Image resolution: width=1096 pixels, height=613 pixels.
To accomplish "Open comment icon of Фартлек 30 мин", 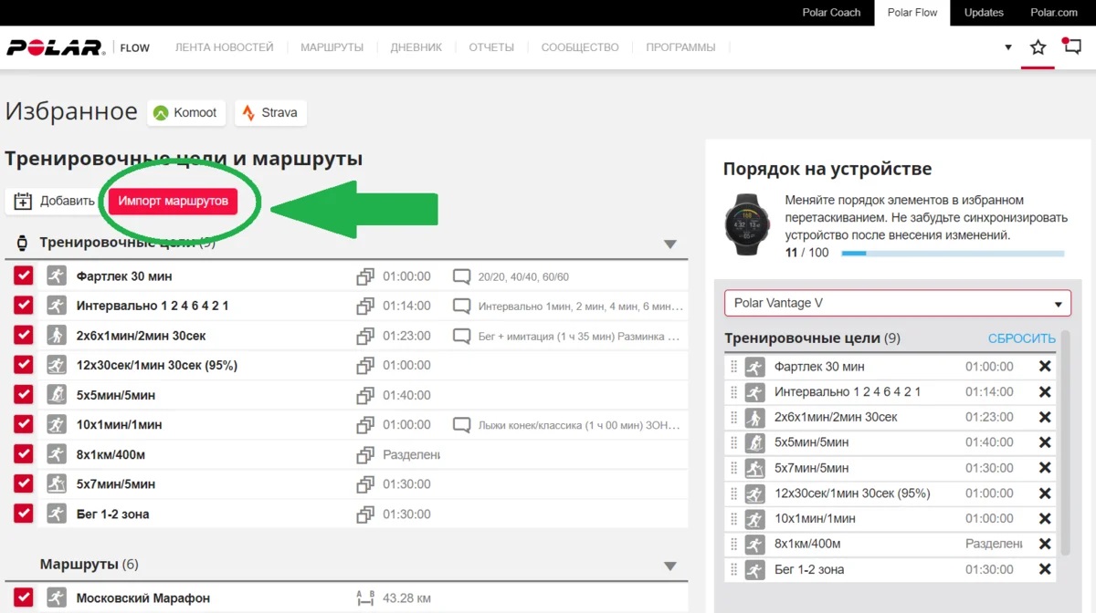I will tap(462, 276).
